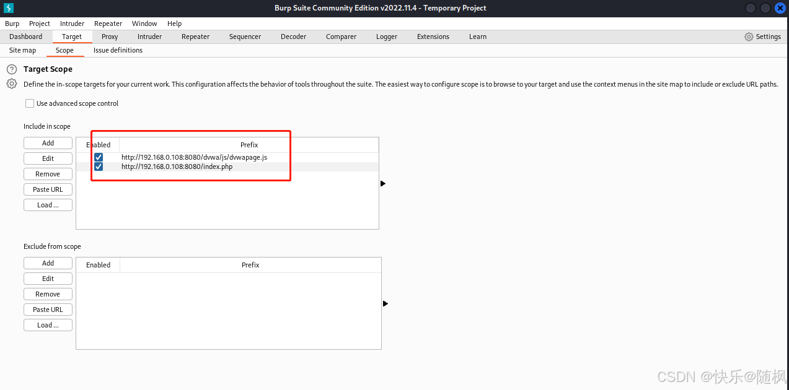The width and height of the screenshot is (789, 390).
Task: Click the Target Scope gear options icon
Action: [x=12, y=84]
